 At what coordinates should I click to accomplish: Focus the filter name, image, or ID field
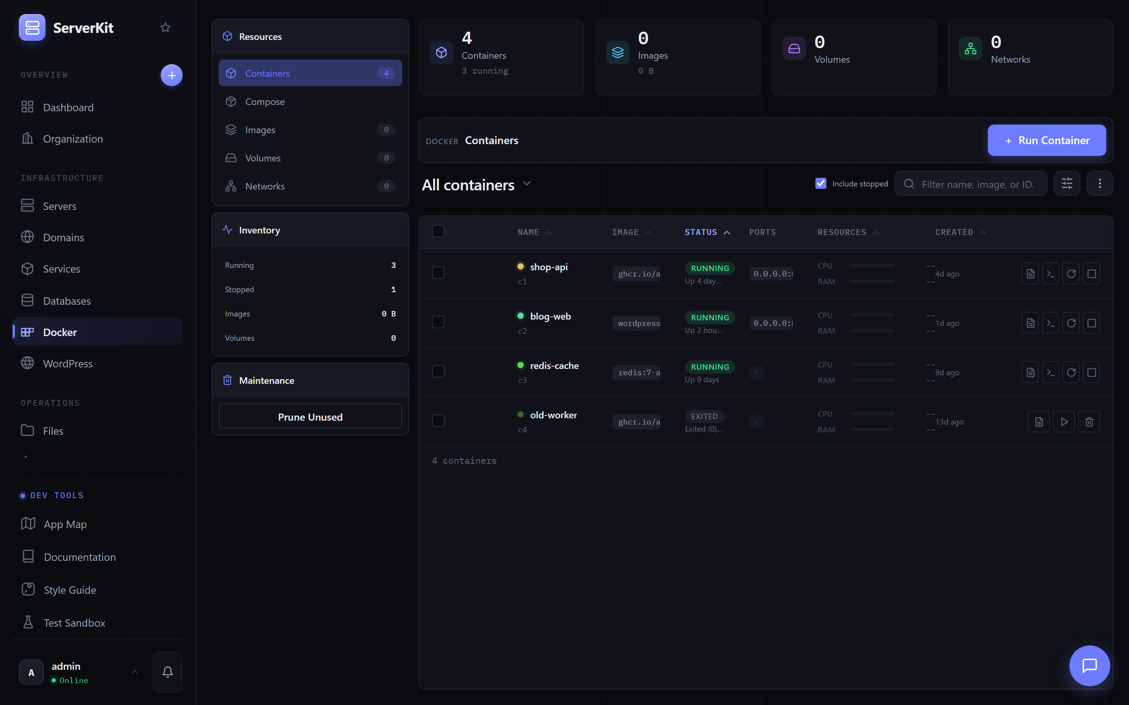tap(971, 184)
